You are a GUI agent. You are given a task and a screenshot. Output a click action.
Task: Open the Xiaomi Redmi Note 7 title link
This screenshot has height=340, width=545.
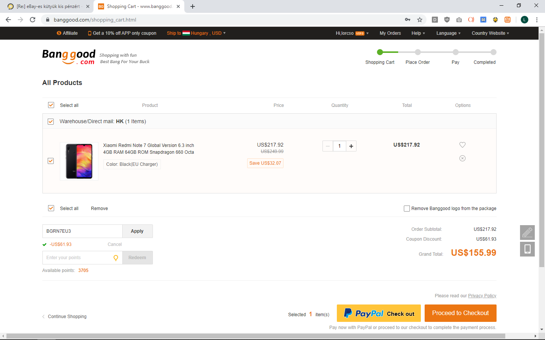tap(149, 149)
